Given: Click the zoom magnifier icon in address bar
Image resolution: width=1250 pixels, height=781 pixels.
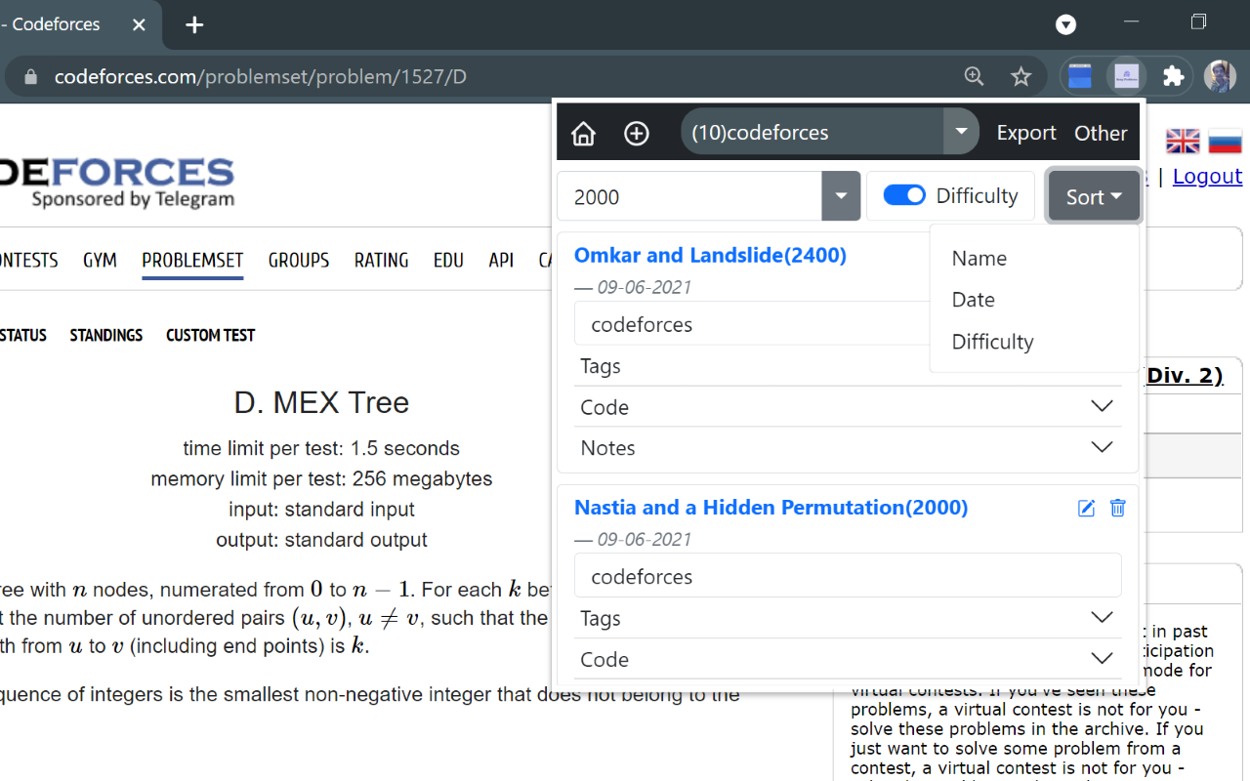Looking at the screenshot, I should tap(974, 76).
